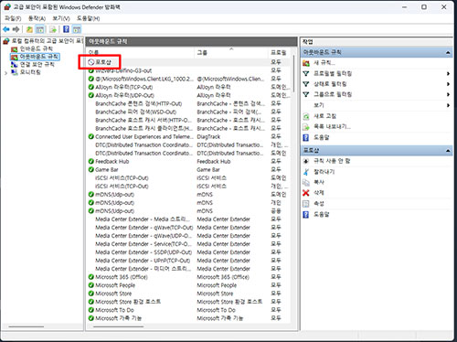Image resolution: width=457 pixels, height=342 pixels.
Task: Sort by the 이름 column header
Action: [x=140, y=52]
